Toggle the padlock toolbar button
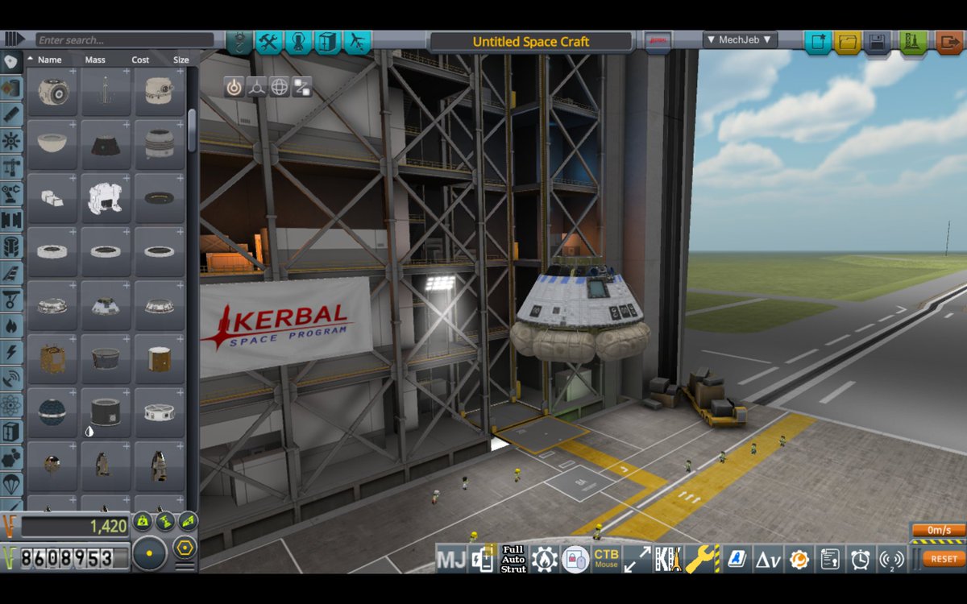This screenshot has height=604, width=967. 575,558
